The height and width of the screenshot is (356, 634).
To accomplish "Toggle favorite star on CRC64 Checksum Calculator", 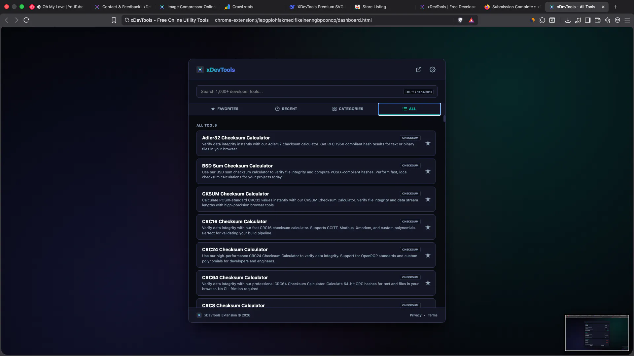I will tap(428, 283).
